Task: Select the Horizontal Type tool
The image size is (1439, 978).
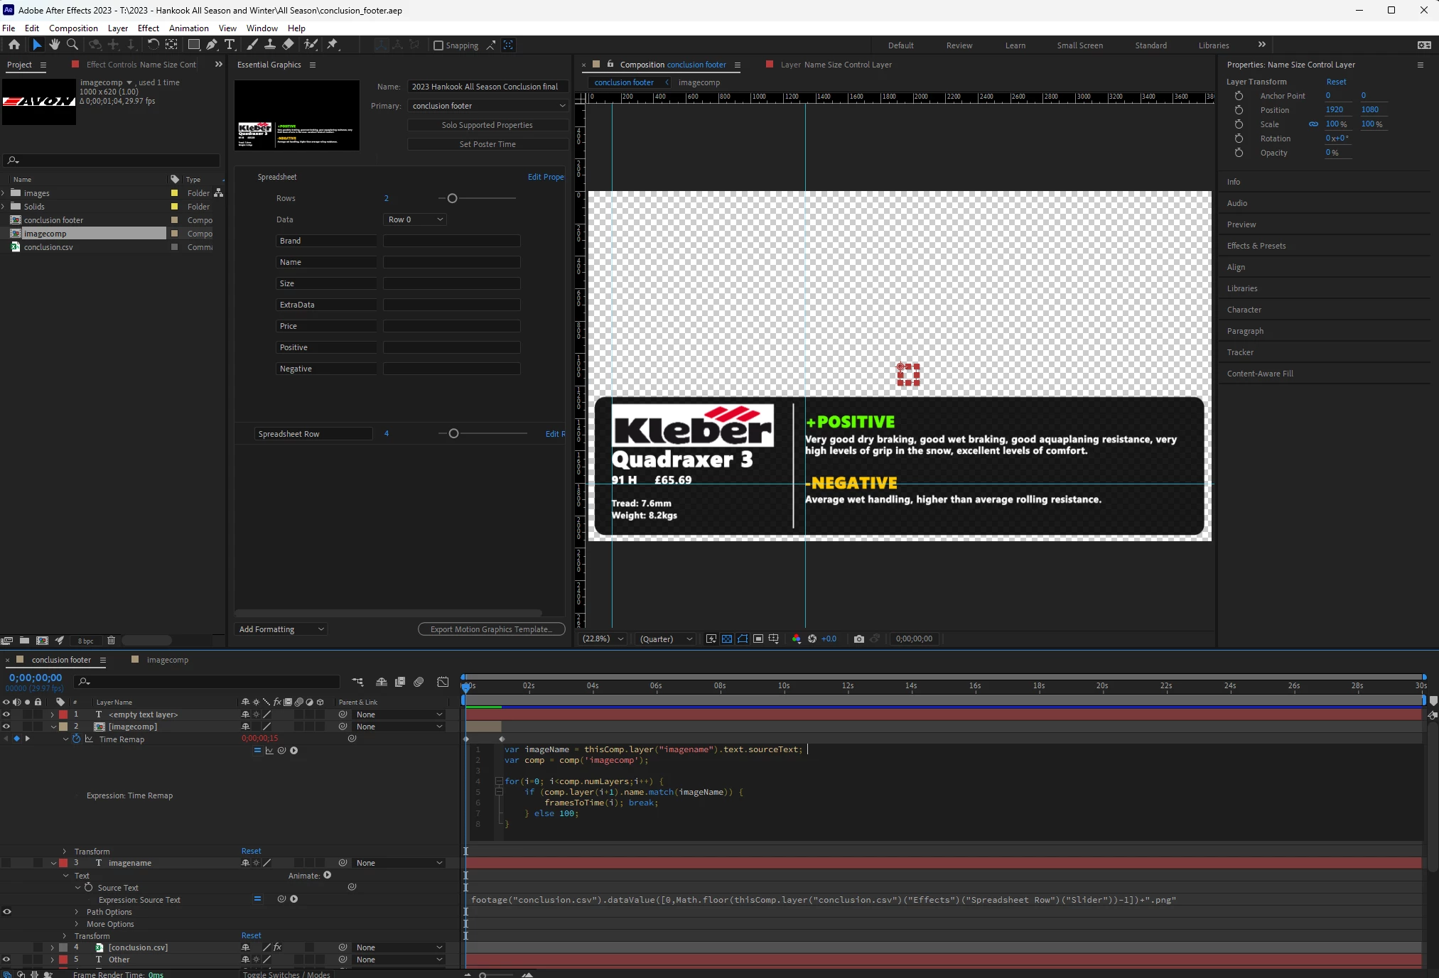Action: [230, 45]
